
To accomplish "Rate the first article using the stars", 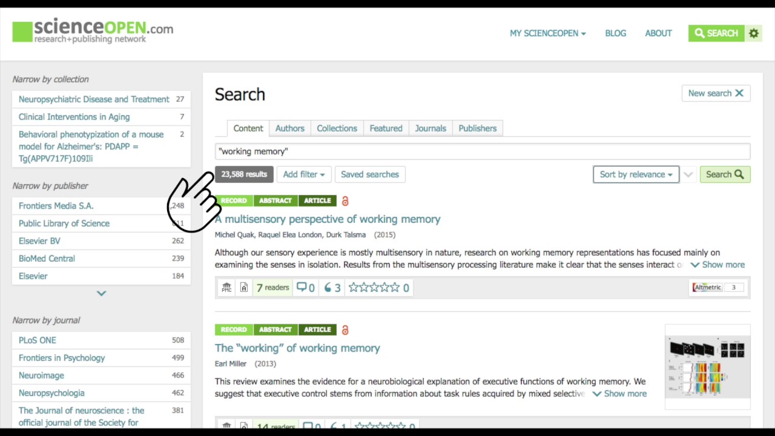I will tap(374, 288).
